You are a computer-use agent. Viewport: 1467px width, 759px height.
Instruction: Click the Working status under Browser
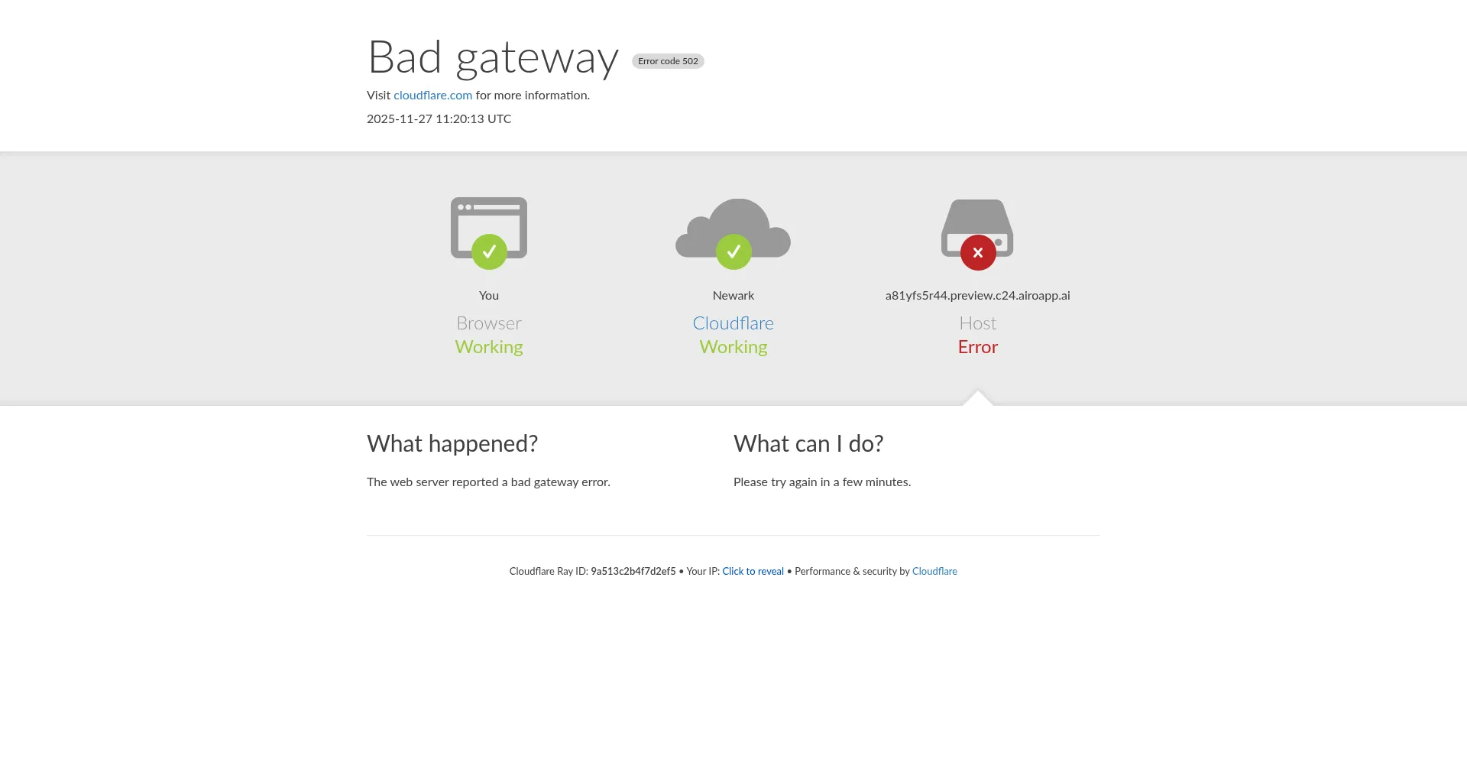pyautogui.click(x=489, y=347)
